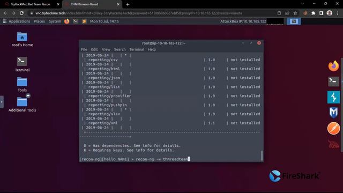Click AttackBox IP text in panel
The height and width of the screenshot is (193, 343).
[243, 21]
